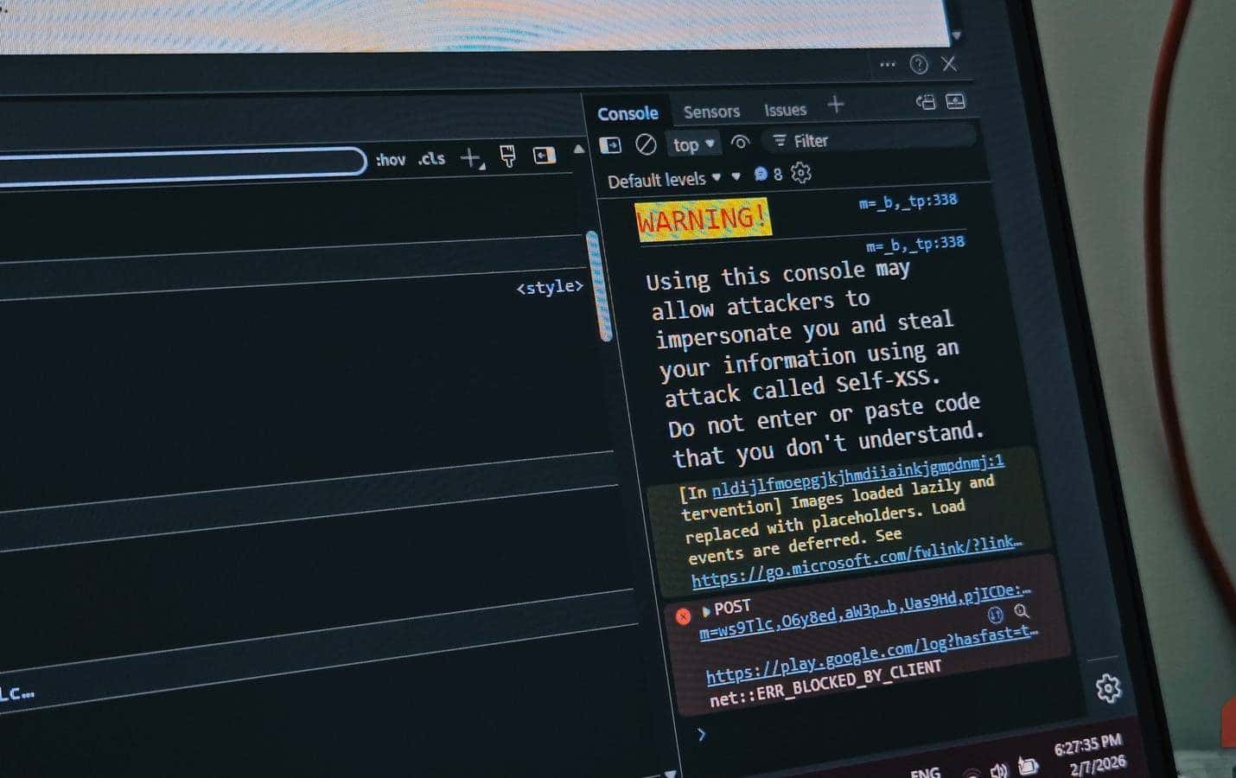Open the paintbrush rendering emulation icon
This screenshot has height=778, width=1236.
pyautogui.click(x=508, y=156)
